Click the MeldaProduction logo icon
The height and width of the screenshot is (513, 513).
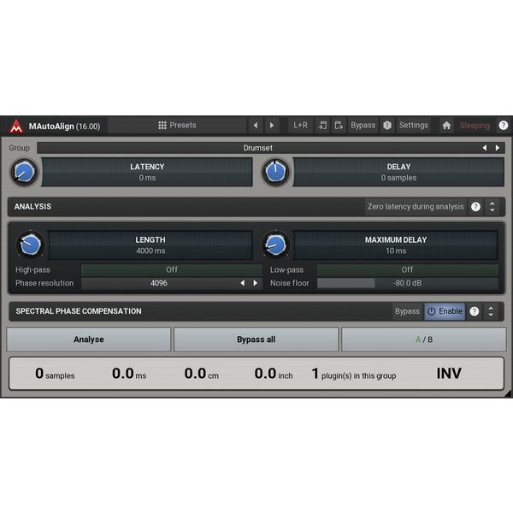[16, 126]
